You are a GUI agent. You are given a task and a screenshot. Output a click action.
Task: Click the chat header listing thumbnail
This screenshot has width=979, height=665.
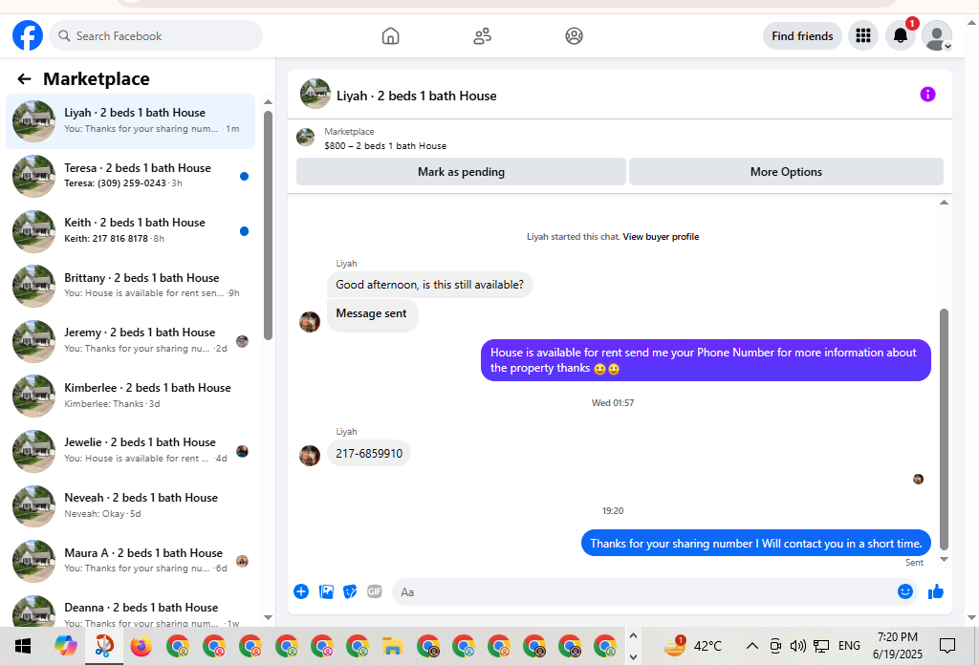(x=315, y=94)
